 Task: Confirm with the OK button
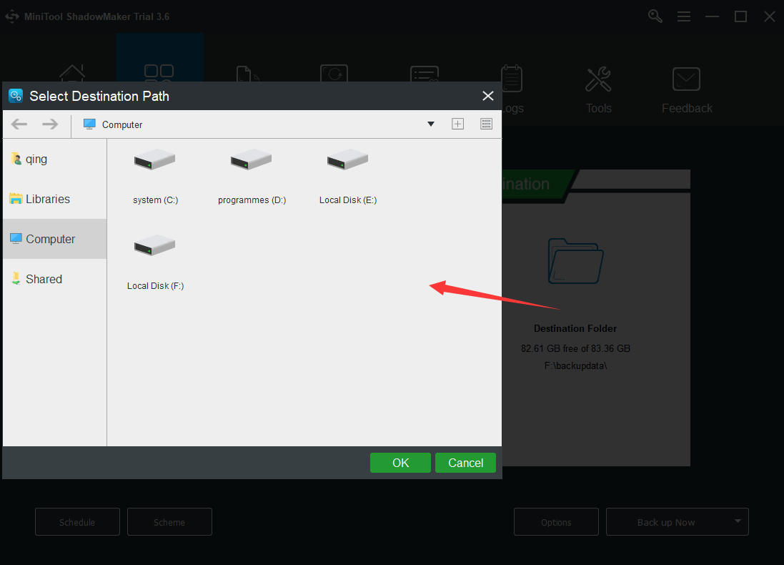coord(400,463)
